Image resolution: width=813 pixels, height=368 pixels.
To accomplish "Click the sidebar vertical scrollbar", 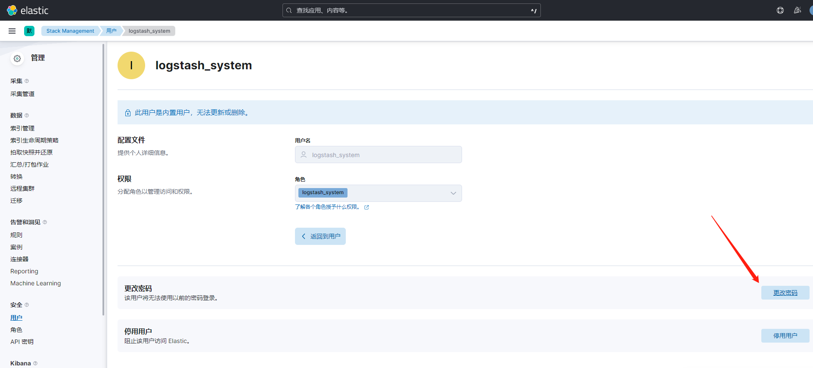I will pyautogui.click(x=103, y=179).
